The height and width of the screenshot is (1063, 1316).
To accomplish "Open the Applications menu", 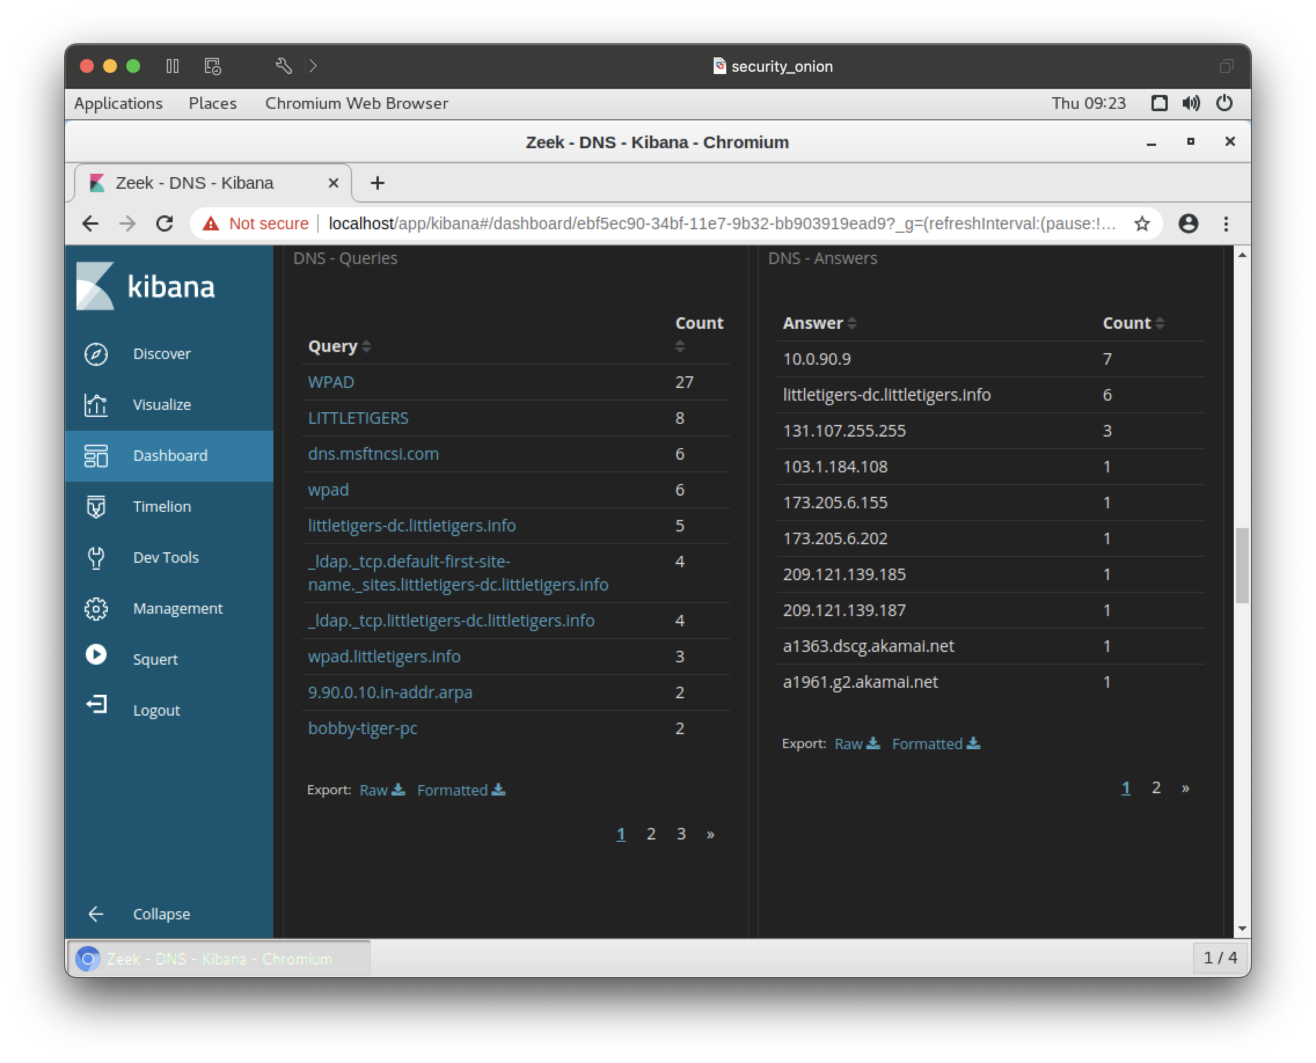I will pyautogui.click(x=118, y=103).
